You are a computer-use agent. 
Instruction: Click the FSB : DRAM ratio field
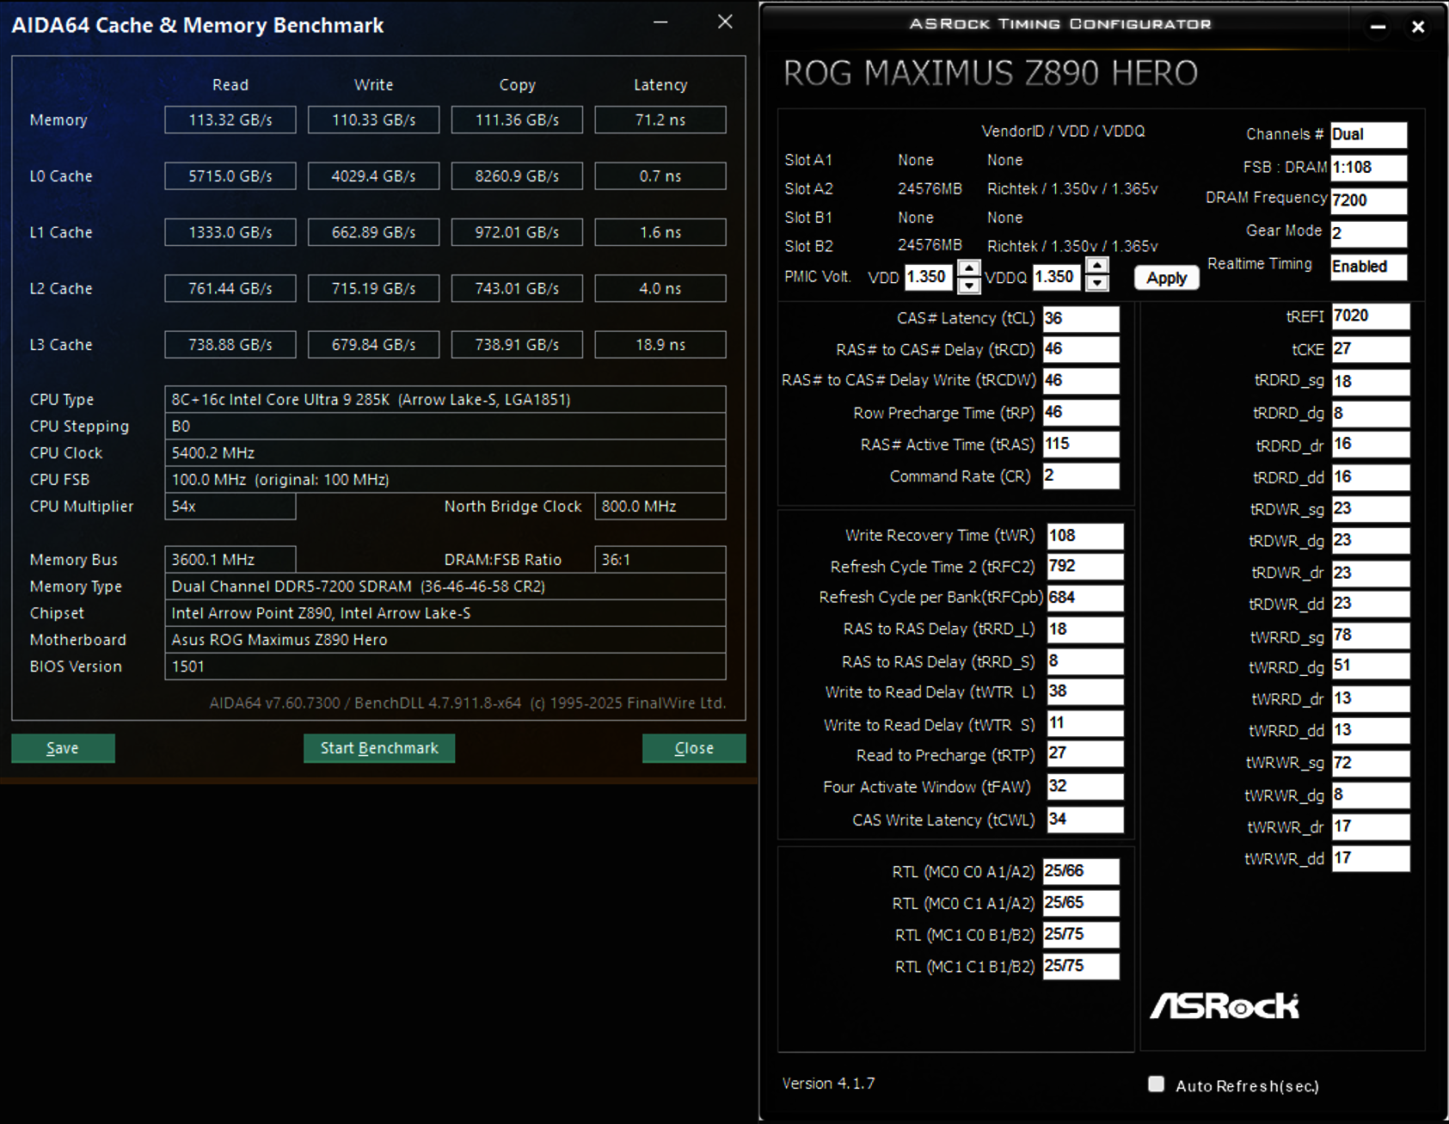point(1369,168)
